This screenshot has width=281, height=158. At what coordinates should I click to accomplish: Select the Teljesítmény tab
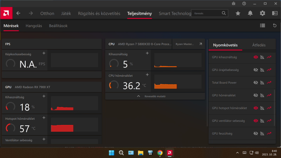pyautogui.click(x=139, y=13)
